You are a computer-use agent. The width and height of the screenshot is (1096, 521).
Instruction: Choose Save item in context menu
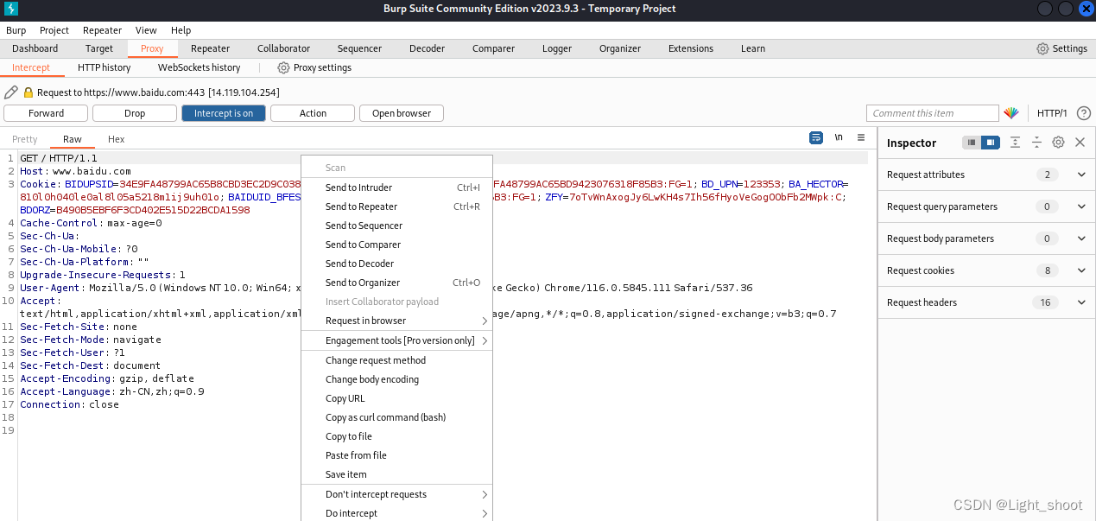tap(396, 474)
